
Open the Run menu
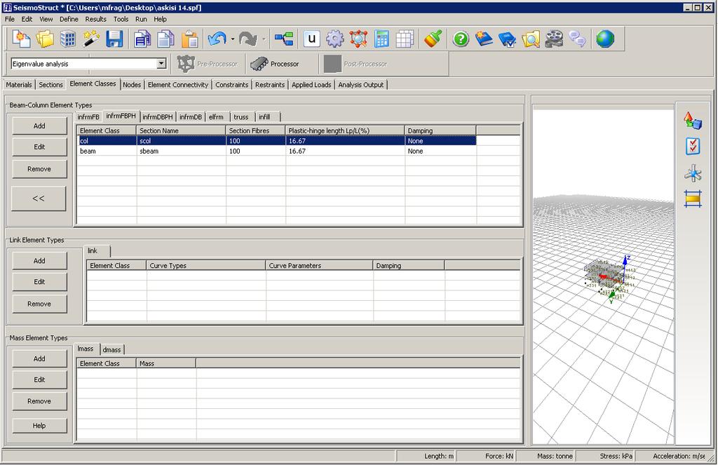(141, 19)
